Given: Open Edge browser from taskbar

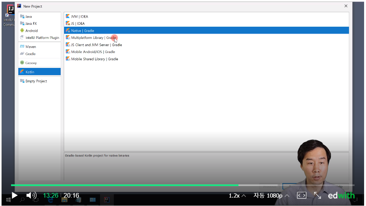Looking at the screenshot, I should (x=51, y=200).
